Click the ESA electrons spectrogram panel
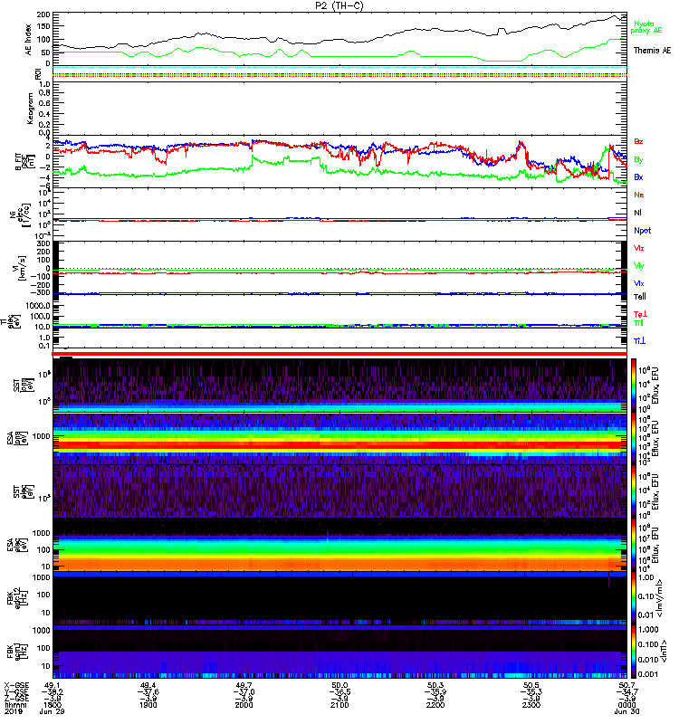This screenshot has width=679, height=724. coord(339,545)
